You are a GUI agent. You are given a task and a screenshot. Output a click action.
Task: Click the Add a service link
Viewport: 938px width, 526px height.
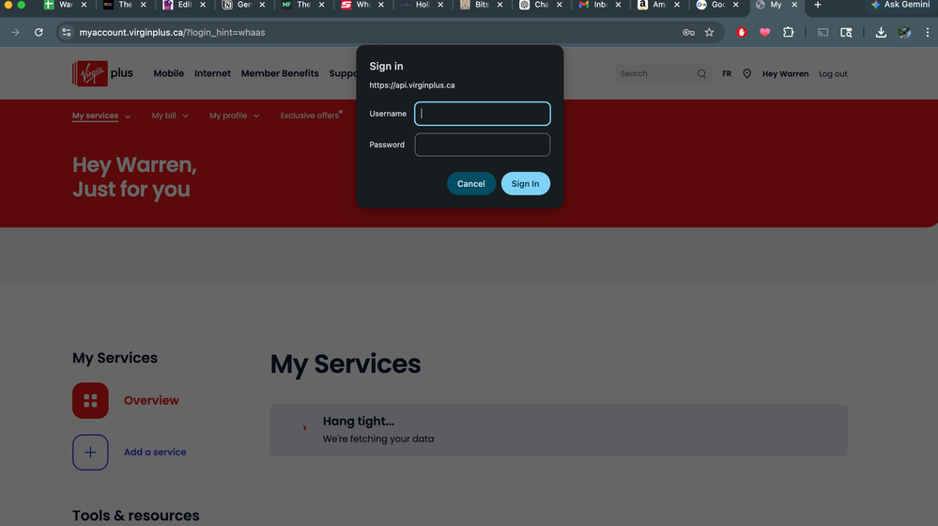tap(155, 452)
